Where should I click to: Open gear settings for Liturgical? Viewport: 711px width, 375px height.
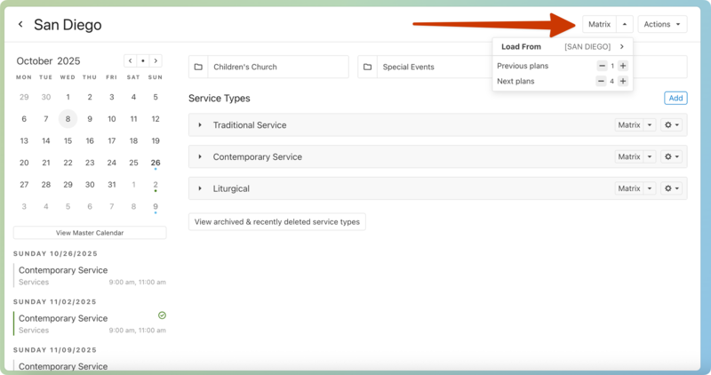click(672, 188)
